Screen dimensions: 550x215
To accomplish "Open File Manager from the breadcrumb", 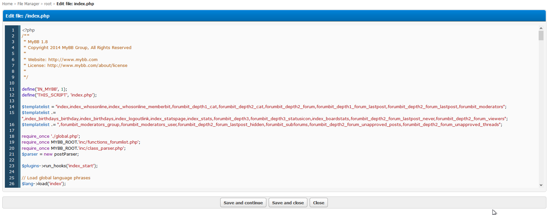I will click(28, 4).
